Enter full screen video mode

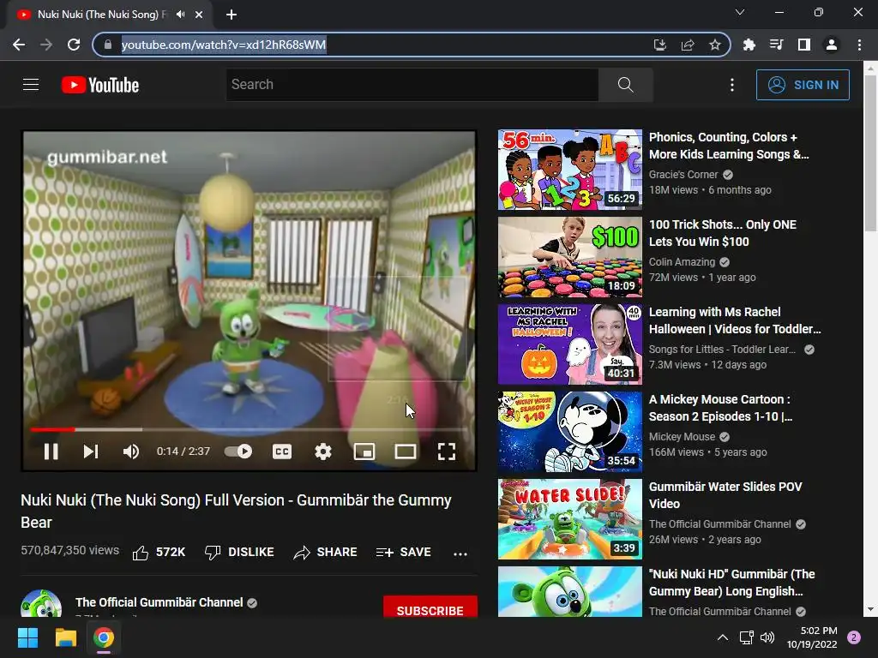pyautogui.click(x=446, y=452)
